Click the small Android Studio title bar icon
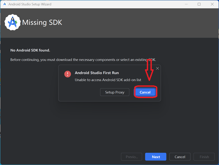This screenshot has width=219, height=165. tap(4, 4)
